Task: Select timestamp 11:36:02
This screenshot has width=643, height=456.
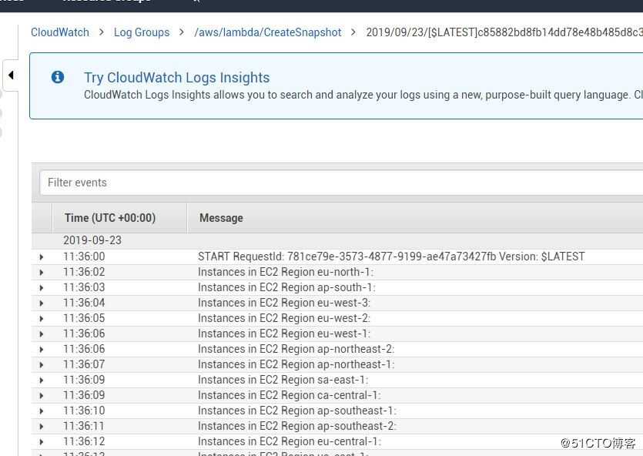Action: tap(84, 272)
